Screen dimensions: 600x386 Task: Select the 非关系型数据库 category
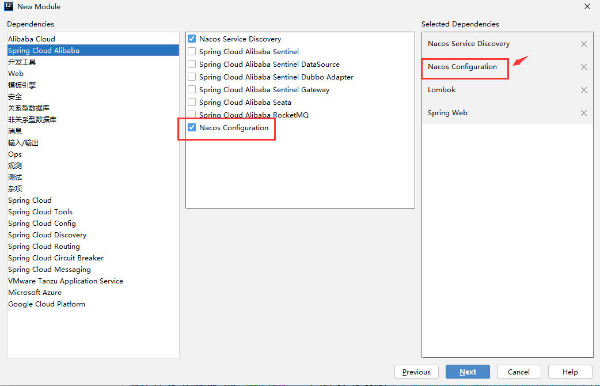(x=93, y=119)
